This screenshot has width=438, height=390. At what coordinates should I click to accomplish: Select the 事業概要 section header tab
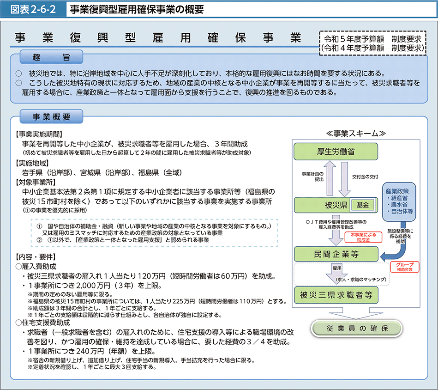tap(51, 116)
